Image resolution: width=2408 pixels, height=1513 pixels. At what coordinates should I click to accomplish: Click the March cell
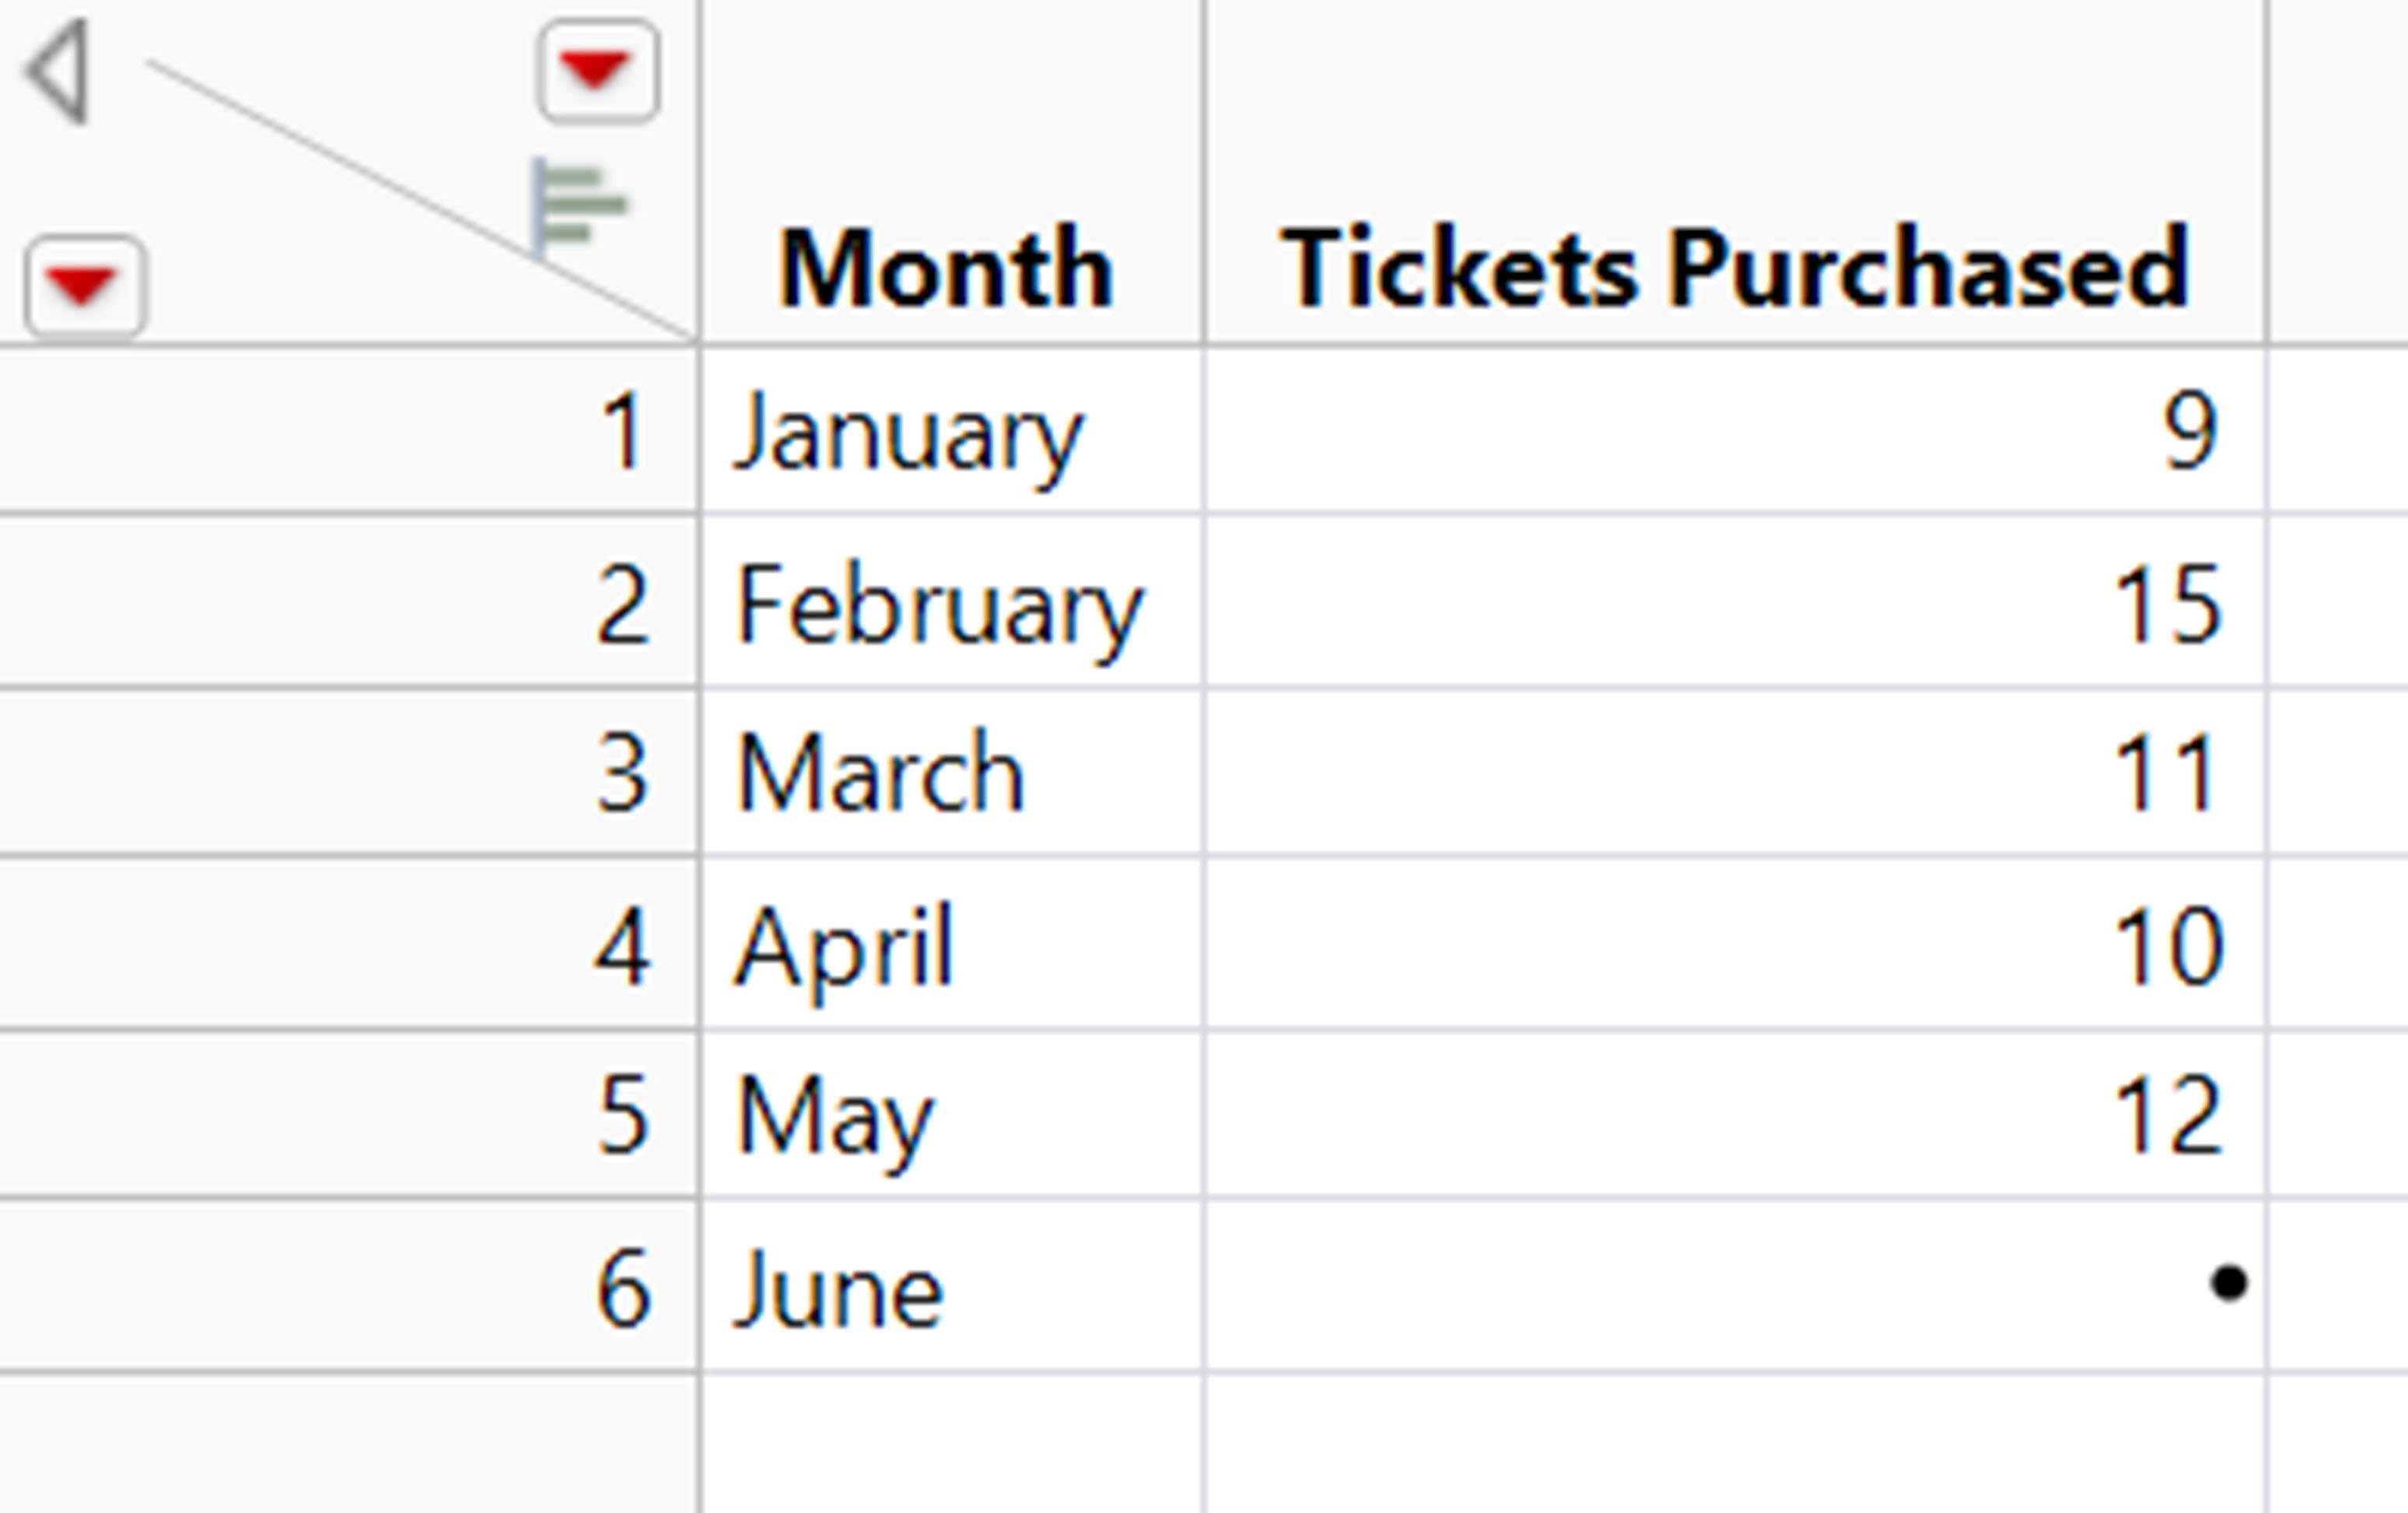point(952,772)
